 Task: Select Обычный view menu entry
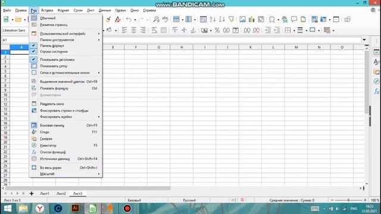(x=65, y=18)
